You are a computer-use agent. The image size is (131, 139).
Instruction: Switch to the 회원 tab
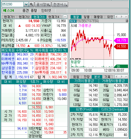[x=76, y=77]
